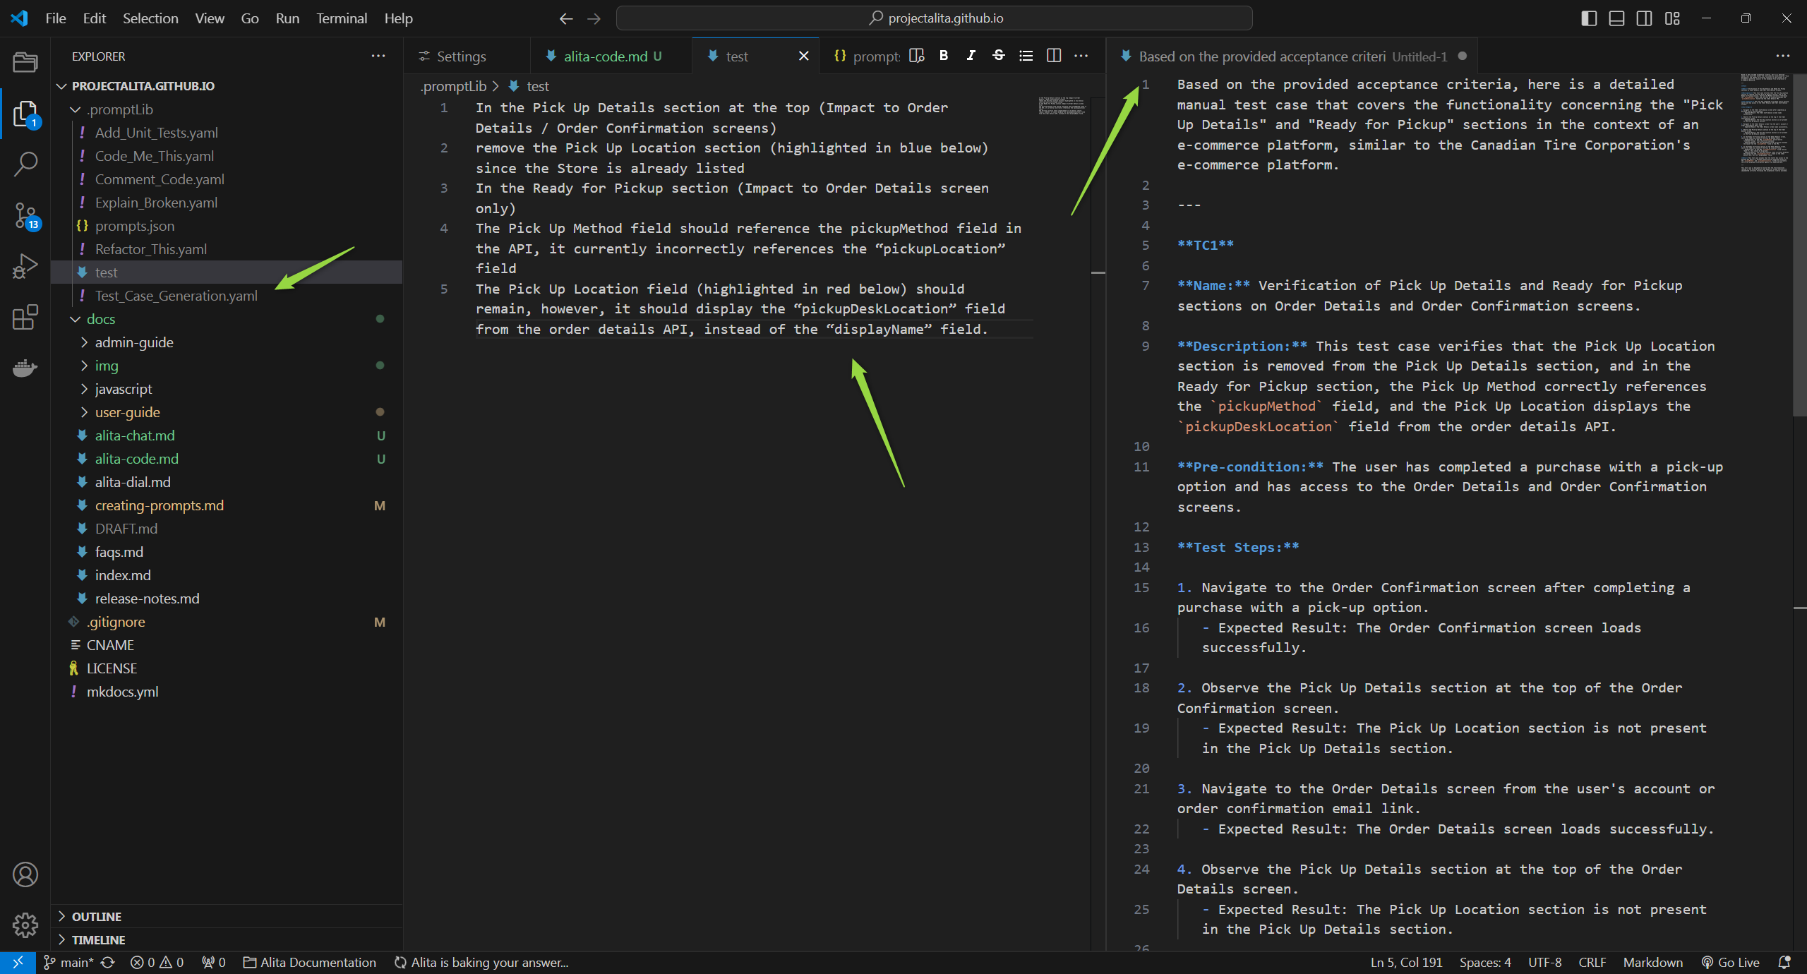Change UTF-8 file encoding

(x=1544, y=962)
